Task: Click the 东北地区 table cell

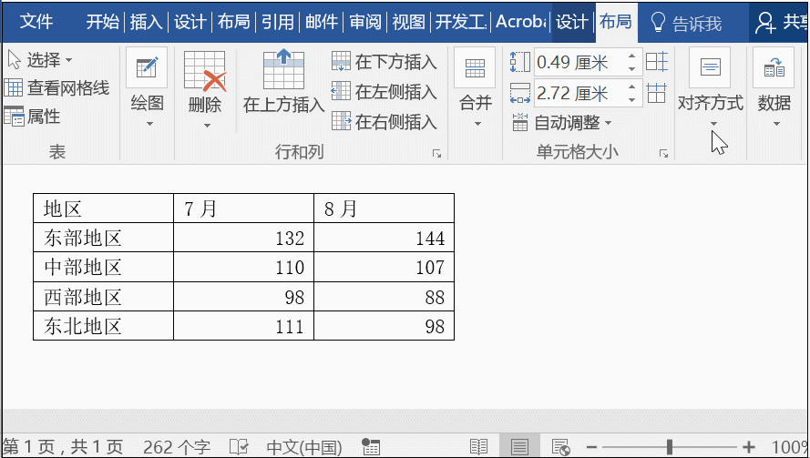Action: pyautogui.click(x=103, y=326)
